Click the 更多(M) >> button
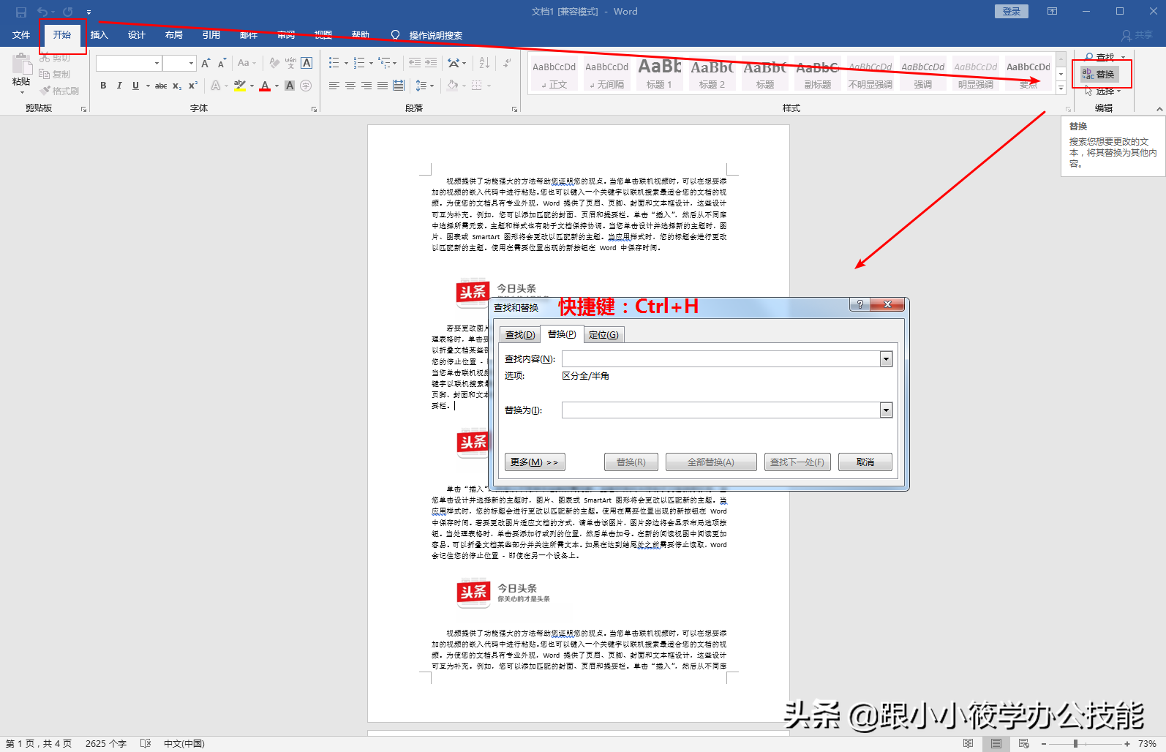This screenshot has height=752, width=1166. (x=535, y=462)
